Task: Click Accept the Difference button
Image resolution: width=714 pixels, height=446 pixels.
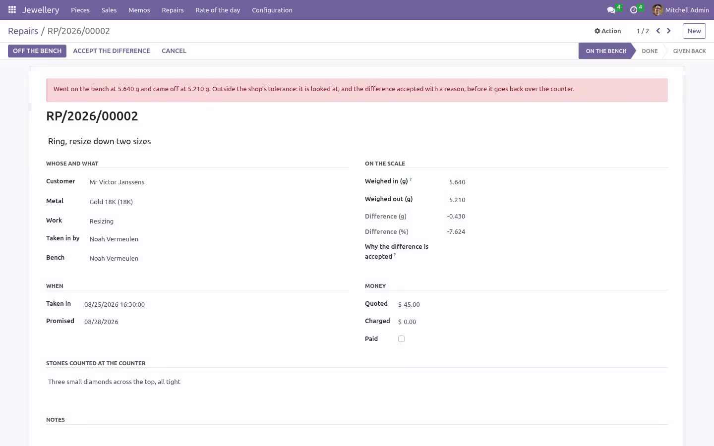Action: [x=112, y=51]
